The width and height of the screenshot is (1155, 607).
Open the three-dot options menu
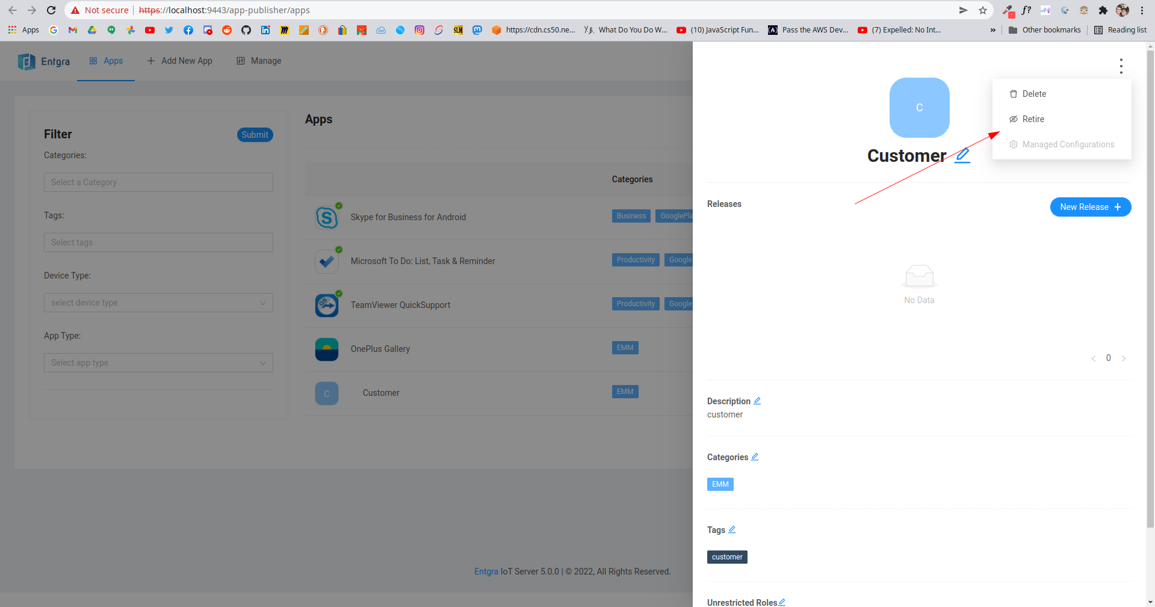click(1120, 66)
